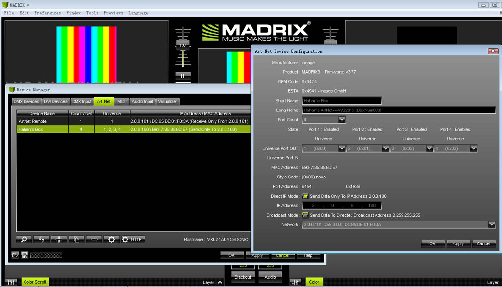
Task: Click the left deck color bars preview
Action: 86,55
